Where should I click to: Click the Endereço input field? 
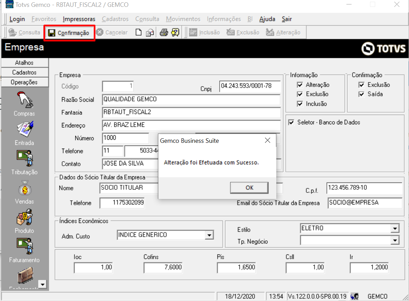tap(191, 125)
